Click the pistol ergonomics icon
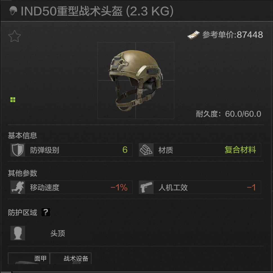Image resolution: width=273 pixels, height=273 pixels. (146, 187)
